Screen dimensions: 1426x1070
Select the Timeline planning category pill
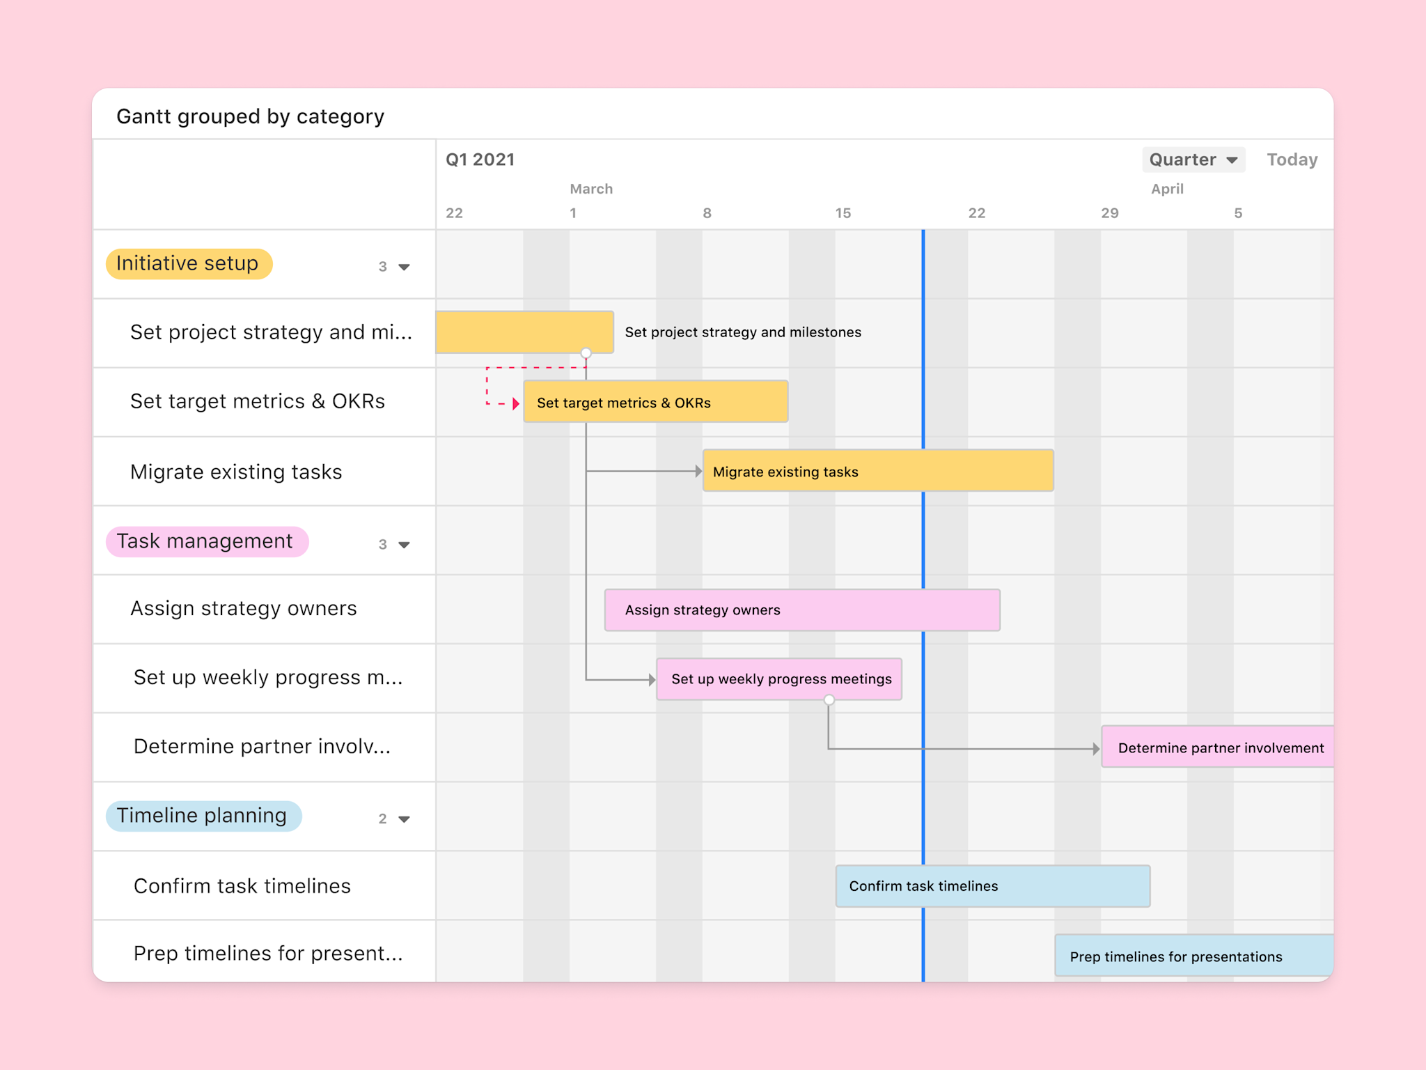coord(203,816)
